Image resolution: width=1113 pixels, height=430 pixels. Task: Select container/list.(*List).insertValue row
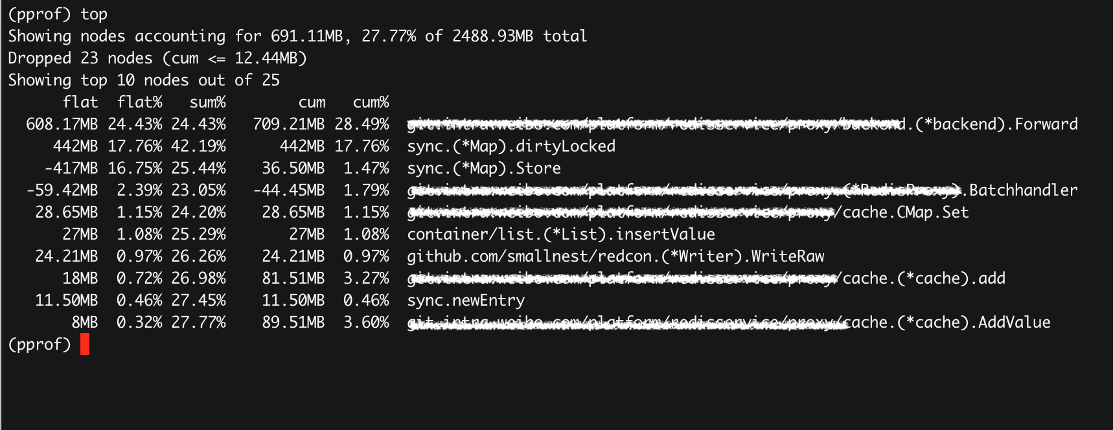pyautogui.click(x=561, y=234)
